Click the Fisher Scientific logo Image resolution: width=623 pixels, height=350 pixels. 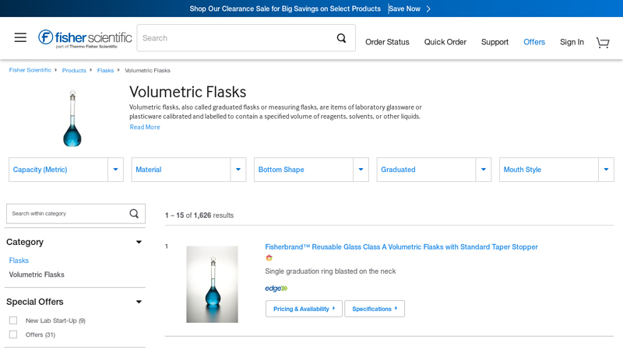(x=85, y=38)
